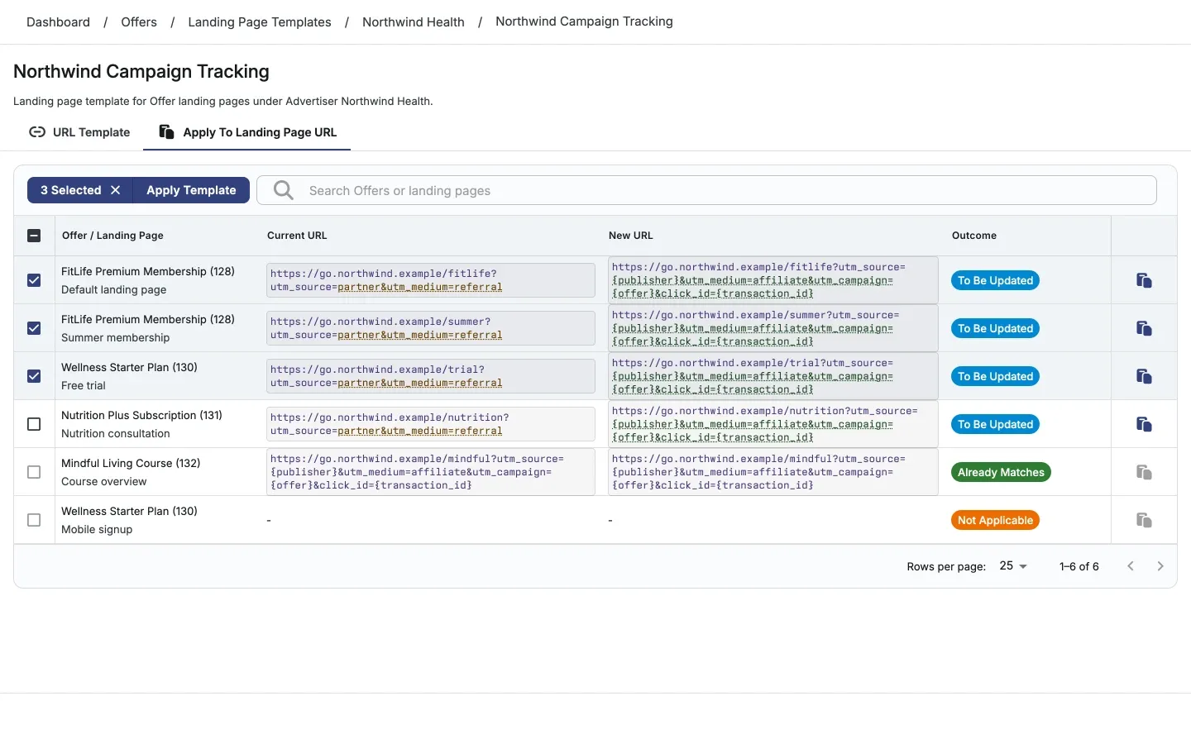Check the Mobile signup row checkbox
Image resolution: width=1191 pixels, height=744 pixels.
click(34, 520)
